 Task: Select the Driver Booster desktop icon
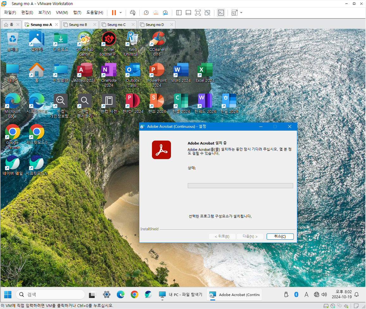[x=109, y=44]
